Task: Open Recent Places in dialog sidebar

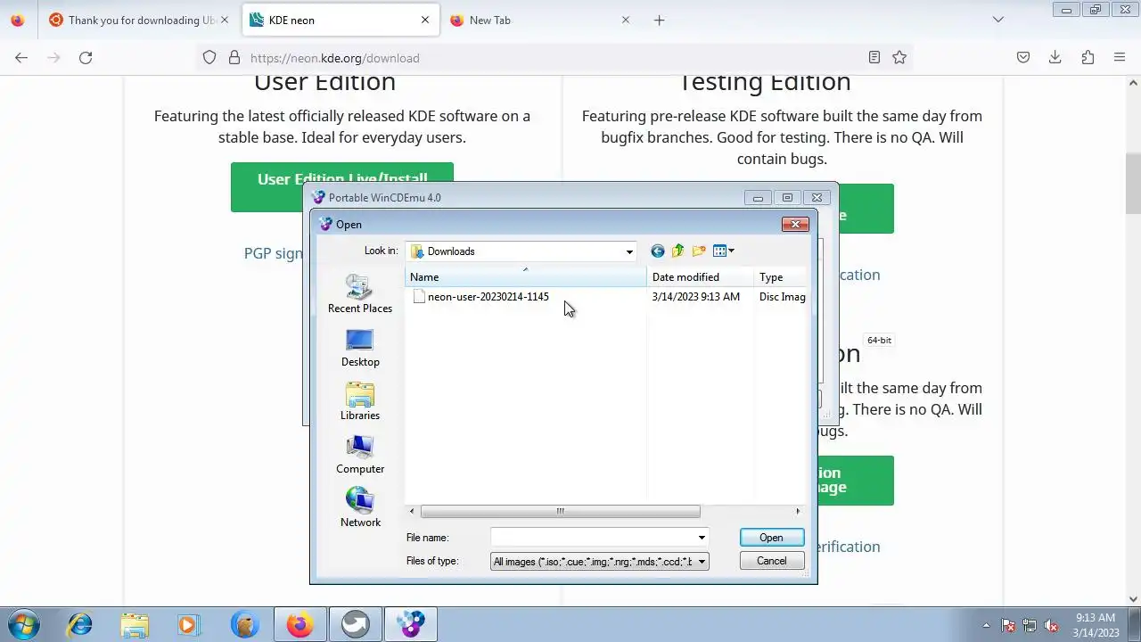Action: [x=360, y=294]
